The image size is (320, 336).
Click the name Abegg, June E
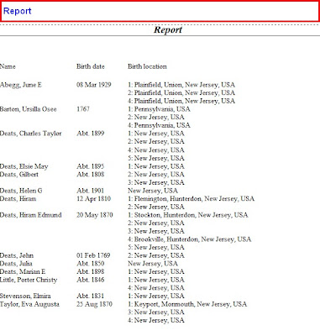click(21, 85)
